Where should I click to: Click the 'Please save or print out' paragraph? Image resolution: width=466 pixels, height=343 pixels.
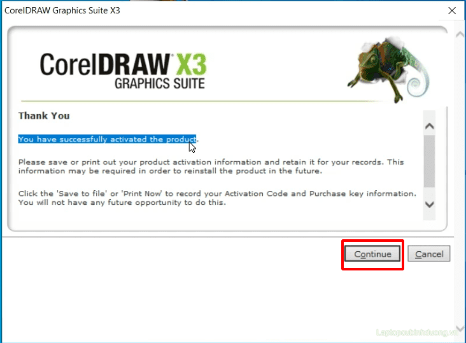pyautogui.click(x=211, y=166)
